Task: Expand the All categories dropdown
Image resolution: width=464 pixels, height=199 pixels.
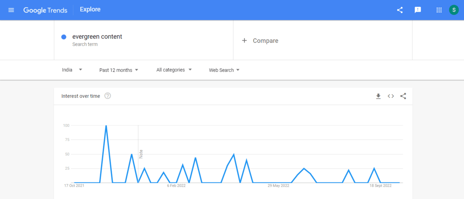Action: (174, 70)
